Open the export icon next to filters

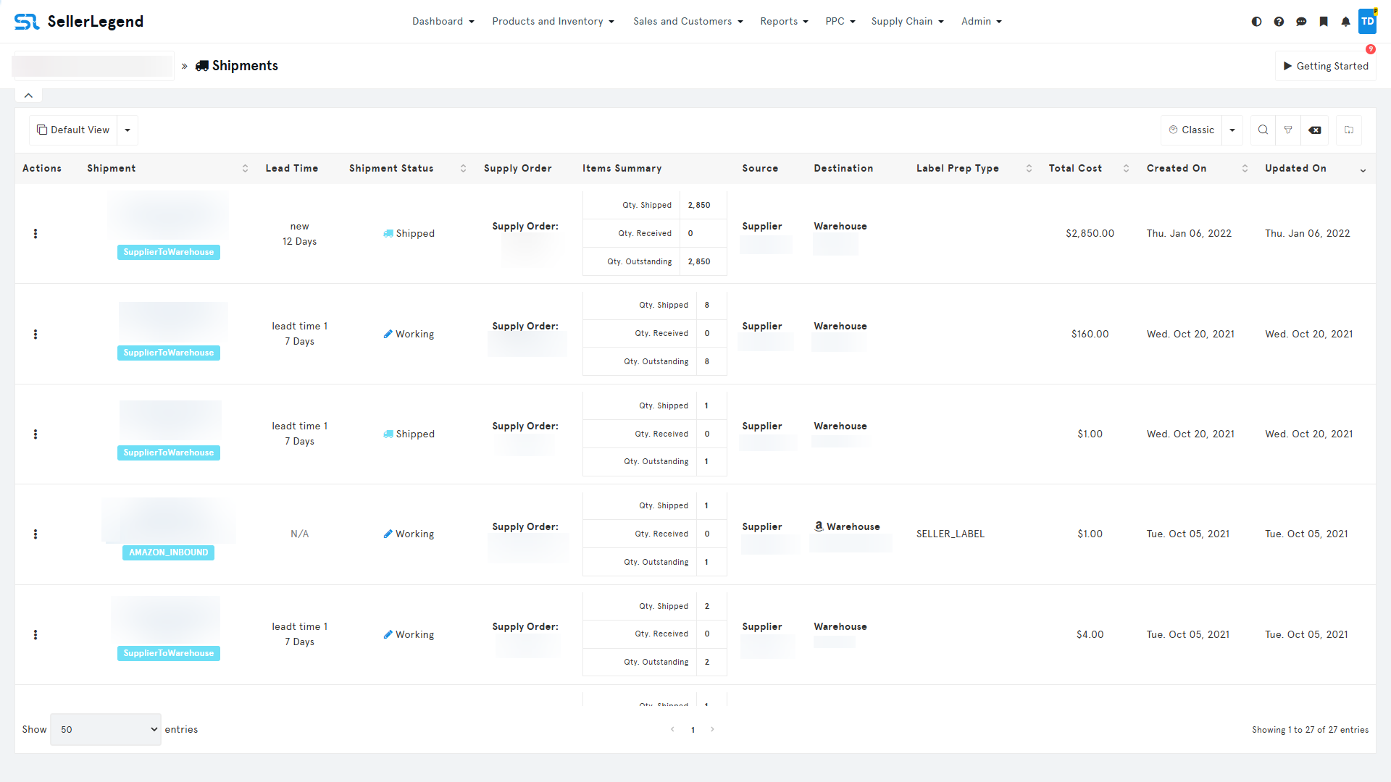coord(1349,130)
